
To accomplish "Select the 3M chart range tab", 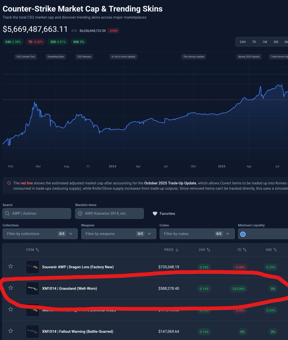I will [x=276, y=42].
